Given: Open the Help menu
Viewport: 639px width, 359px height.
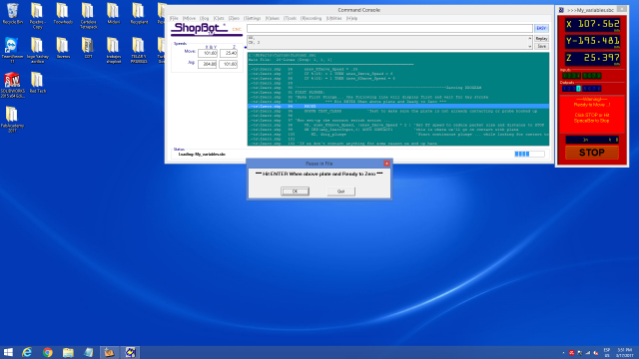Looking at the screenshot, I should [x=351, y=18].
